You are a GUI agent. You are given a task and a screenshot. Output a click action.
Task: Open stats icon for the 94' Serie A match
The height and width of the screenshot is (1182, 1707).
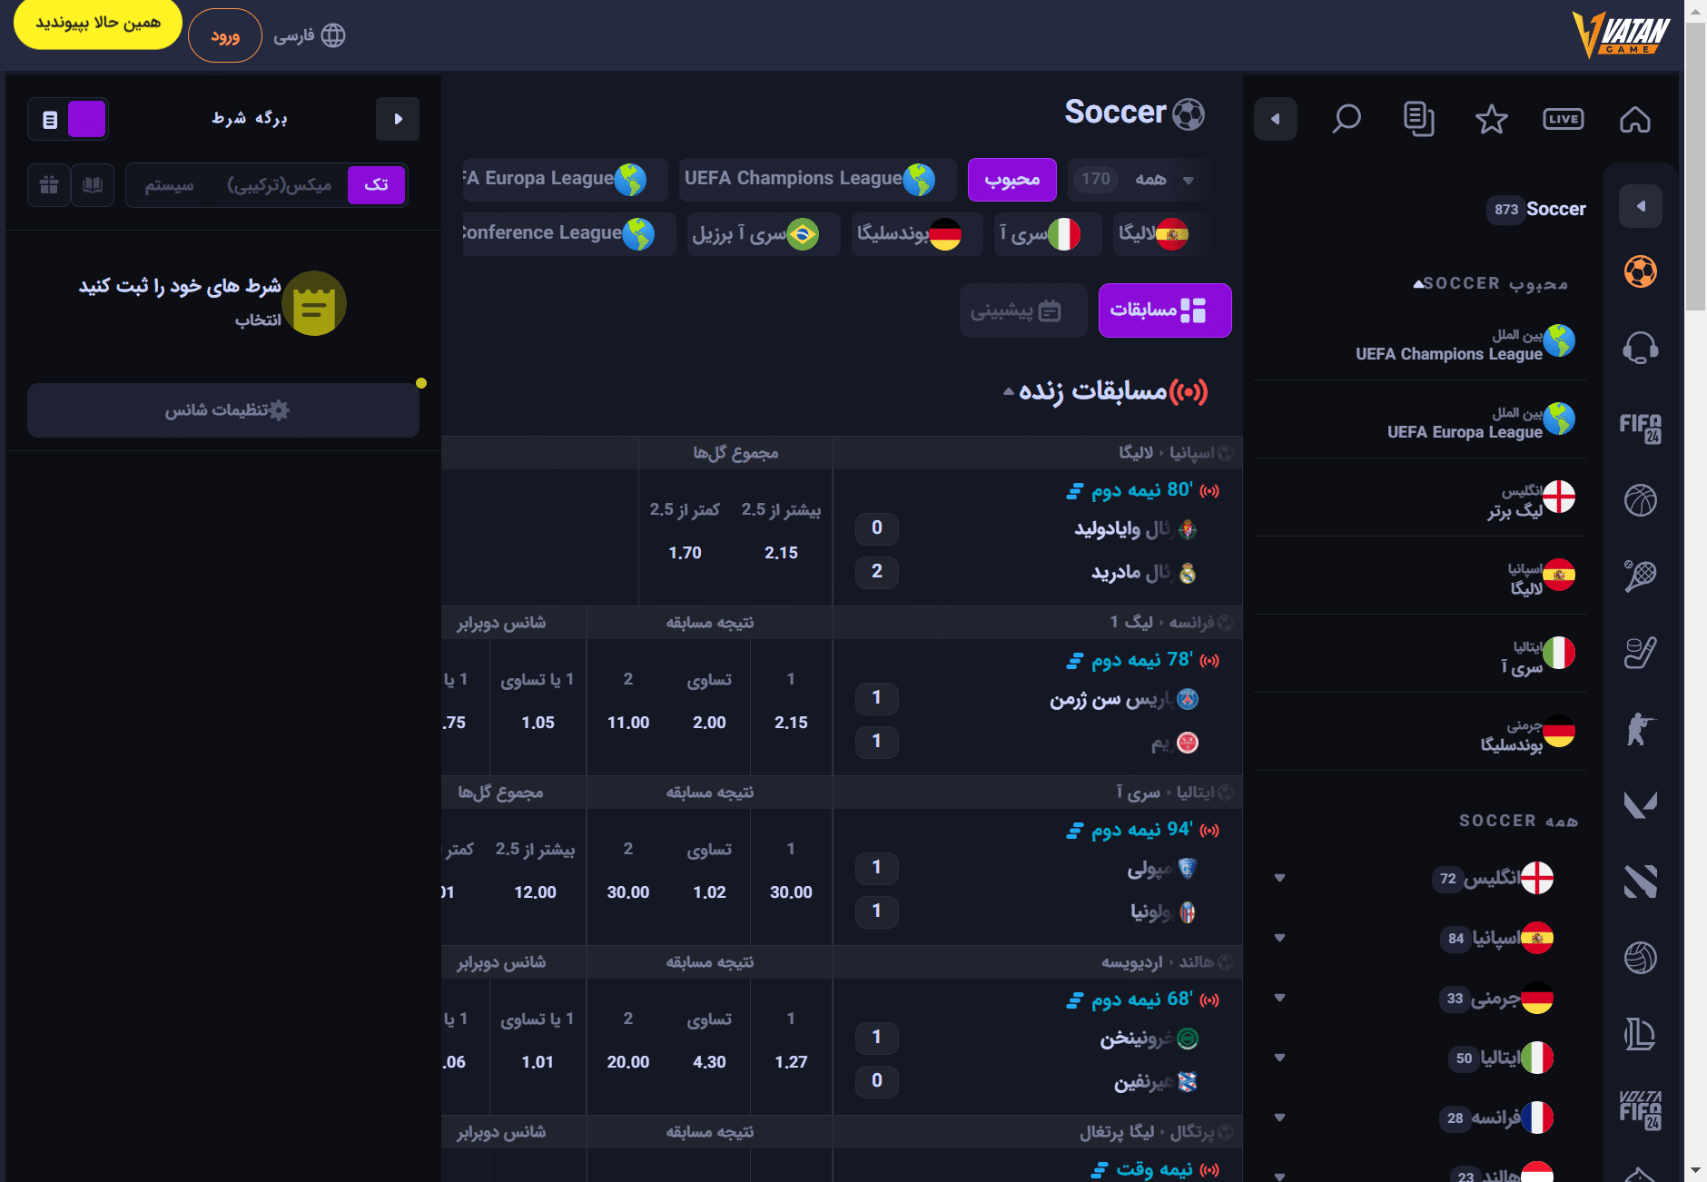coord(1075,830)
